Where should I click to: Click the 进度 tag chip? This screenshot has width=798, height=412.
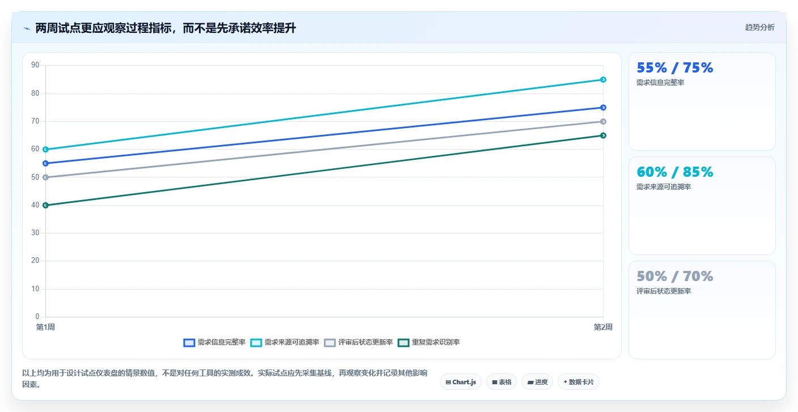coord(537,382)
